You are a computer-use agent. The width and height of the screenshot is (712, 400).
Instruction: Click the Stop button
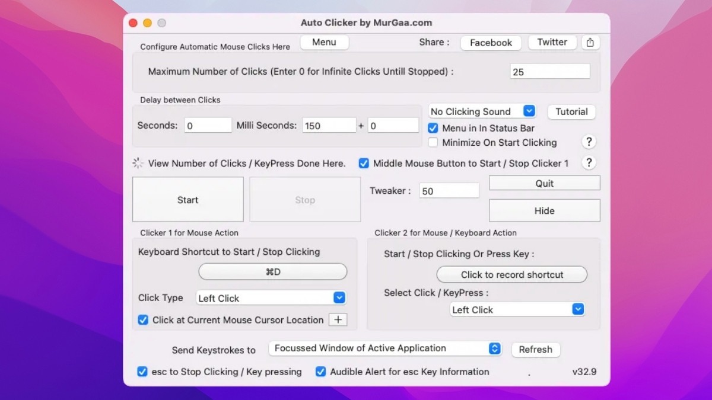click(305, 200)
